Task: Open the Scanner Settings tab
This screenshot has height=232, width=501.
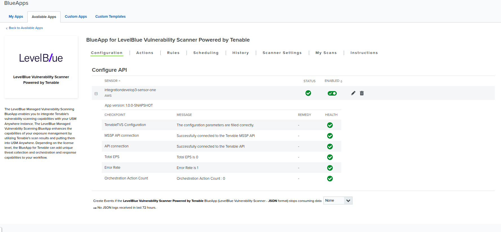Action: coord(282,53)
